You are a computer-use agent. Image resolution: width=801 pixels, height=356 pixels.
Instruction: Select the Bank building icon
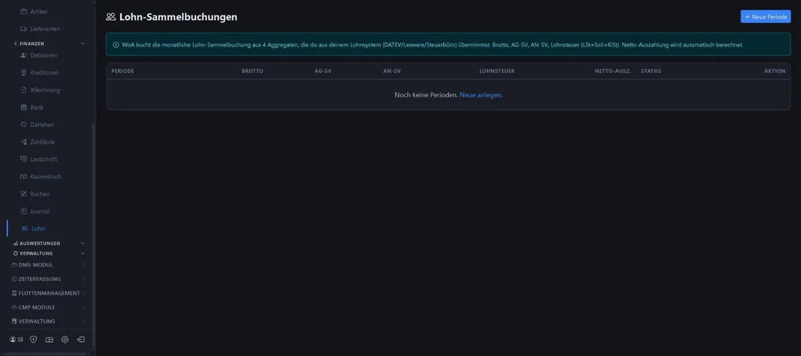23,107
